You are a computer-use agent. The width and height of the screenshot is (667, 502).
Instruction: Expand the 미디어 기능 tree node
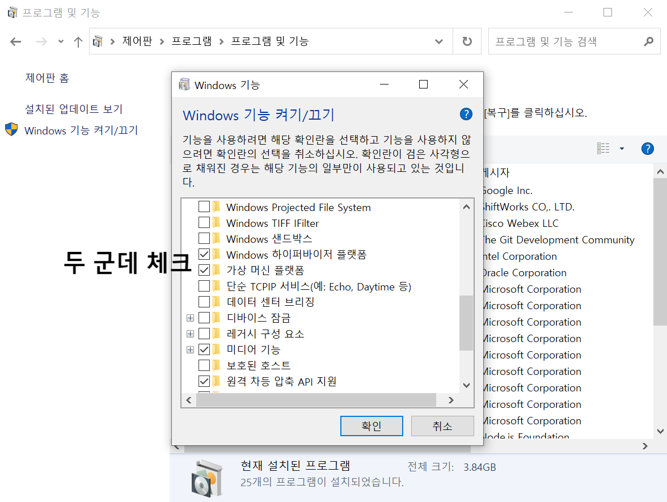[x=190, y=349]
